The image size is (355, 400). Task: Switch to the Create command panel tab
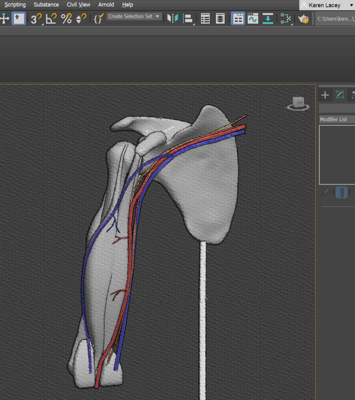(x=325, y=95)
